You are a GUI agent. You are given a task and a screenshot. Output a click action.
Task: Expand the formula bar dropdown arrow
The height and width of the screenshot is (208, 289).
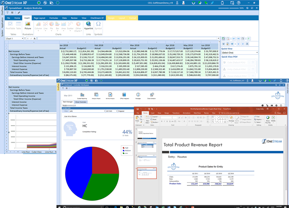[x=218, y=38]
